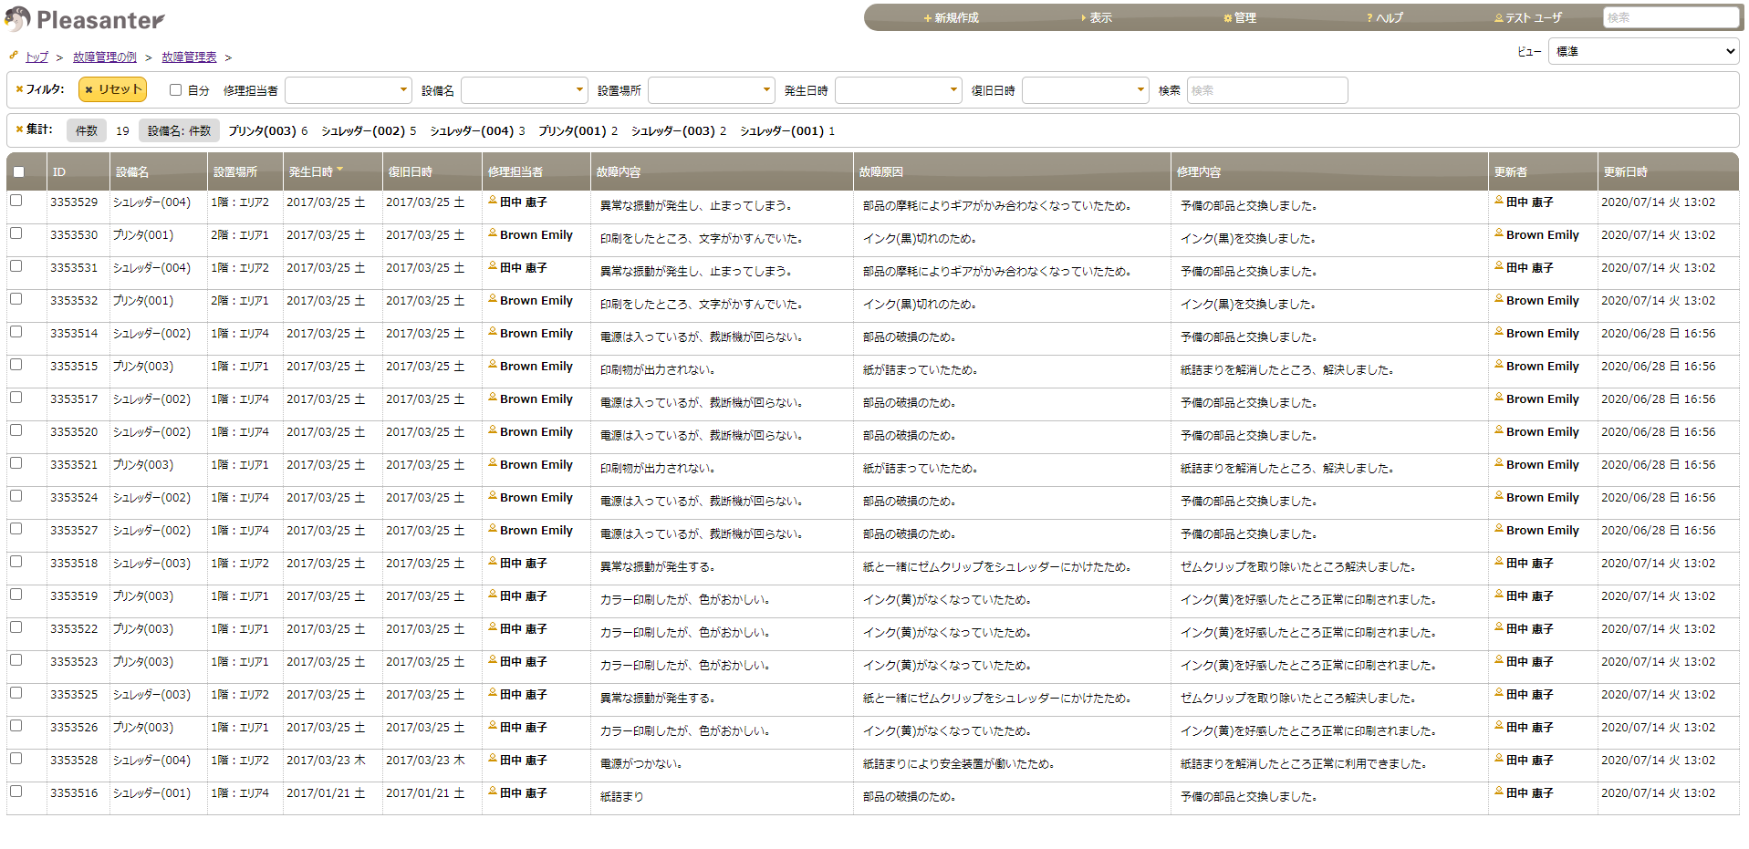This screenshot has height=849, width=1749.
Task: Click the 更新者 user icon in row 3353524
Action: [x=1499, y=495]
